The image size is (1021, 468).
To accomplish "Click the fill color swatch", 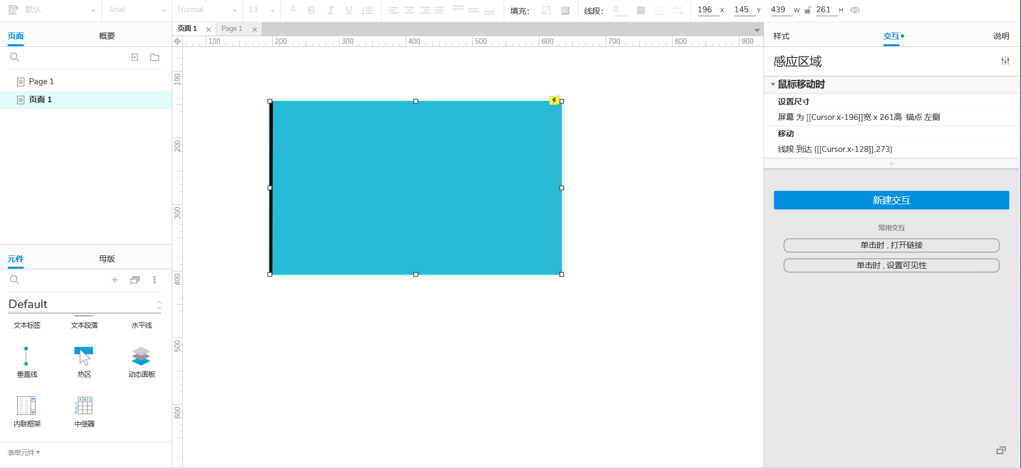I will pos(546,10).
